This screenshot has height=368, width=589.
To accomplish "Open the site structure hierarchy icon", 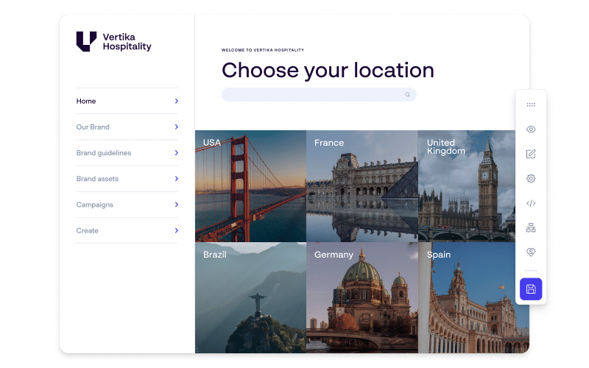I will (x=531, y=228).
